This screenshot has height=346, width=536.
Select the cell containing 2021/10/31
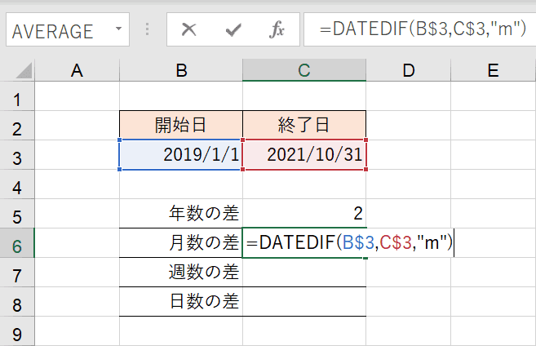(304, 154)
